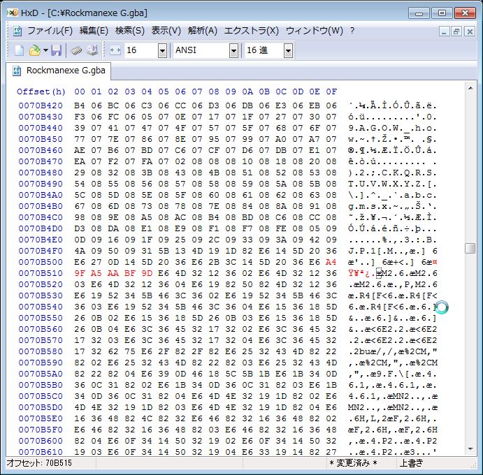This screenshot has height=475, width=483.
Task: Select the Rockmanexe G.gba tab
Action: [59, 71]
